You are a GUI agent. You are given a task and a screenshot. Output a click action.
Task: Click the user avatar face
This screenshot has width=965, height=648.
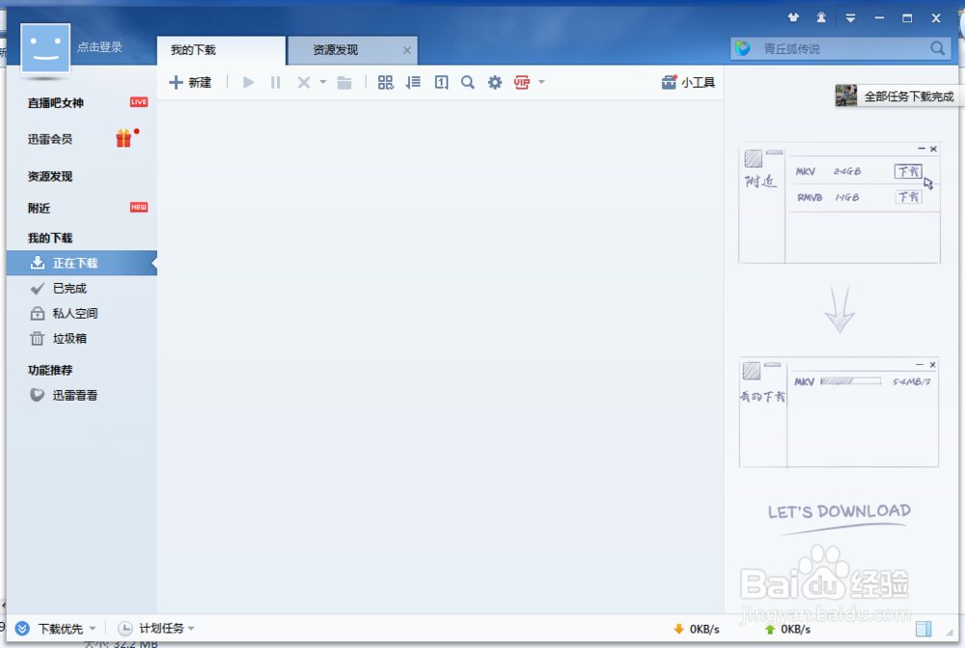[x=45, y=48]
